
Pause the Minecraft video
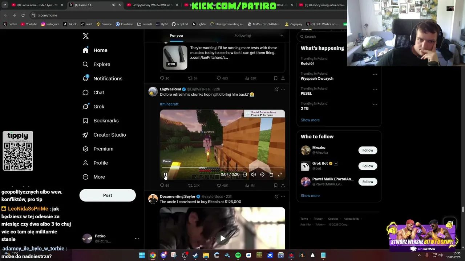tap(165, 175)
